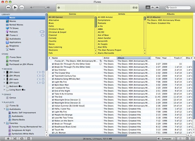Toggle the shuffle button in the bottom bar
The width and height of the screenshot is (195, 141).
click(15, 139)
